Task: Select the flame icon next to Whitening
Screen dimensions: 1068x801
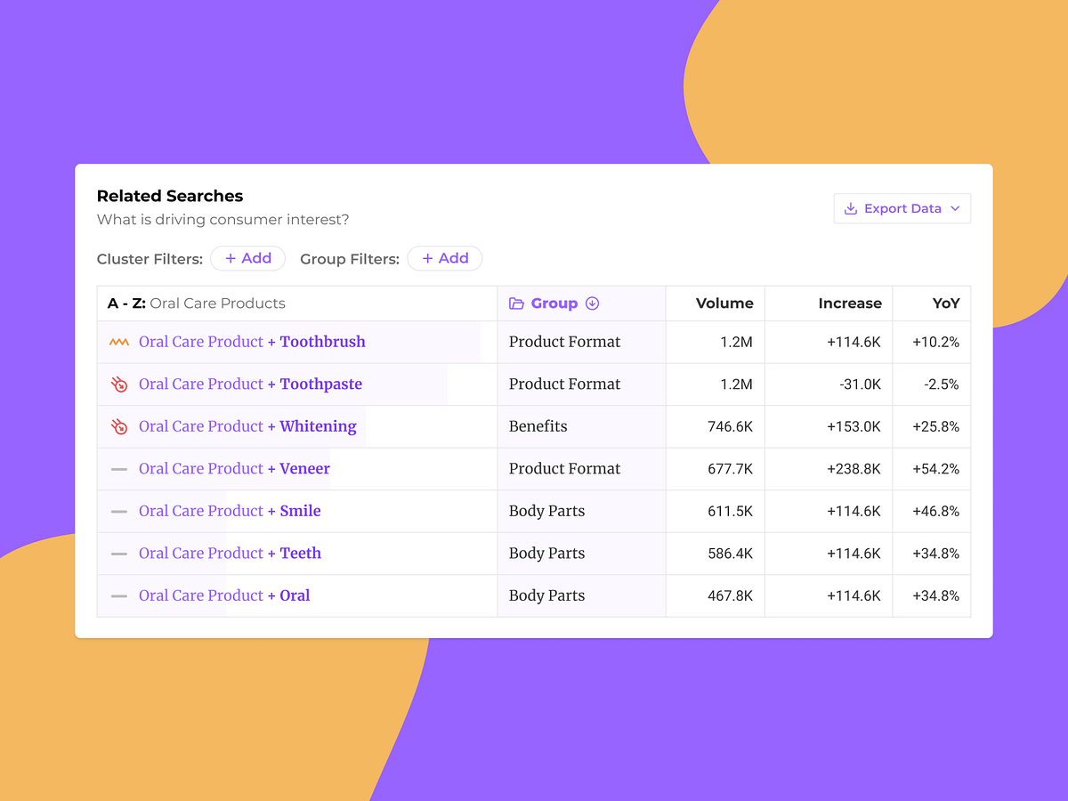Action: (x=119, y=426)
